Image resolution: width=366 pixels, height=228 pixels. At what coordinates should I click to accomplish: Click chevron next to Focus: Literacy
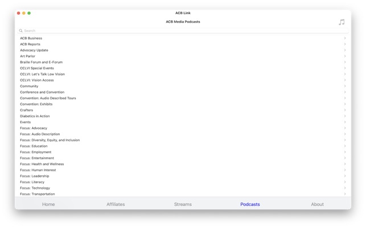[345, 182]
